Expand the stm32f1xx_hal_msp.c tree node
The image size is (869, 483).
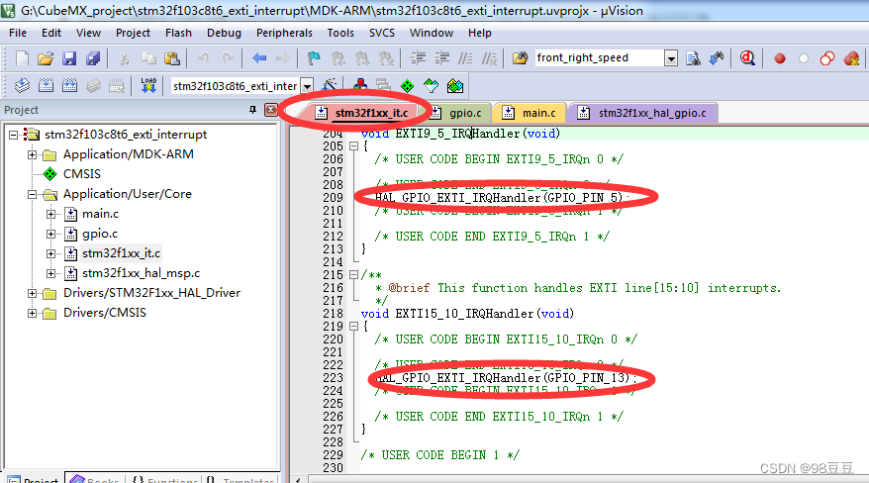click(51, 273)
